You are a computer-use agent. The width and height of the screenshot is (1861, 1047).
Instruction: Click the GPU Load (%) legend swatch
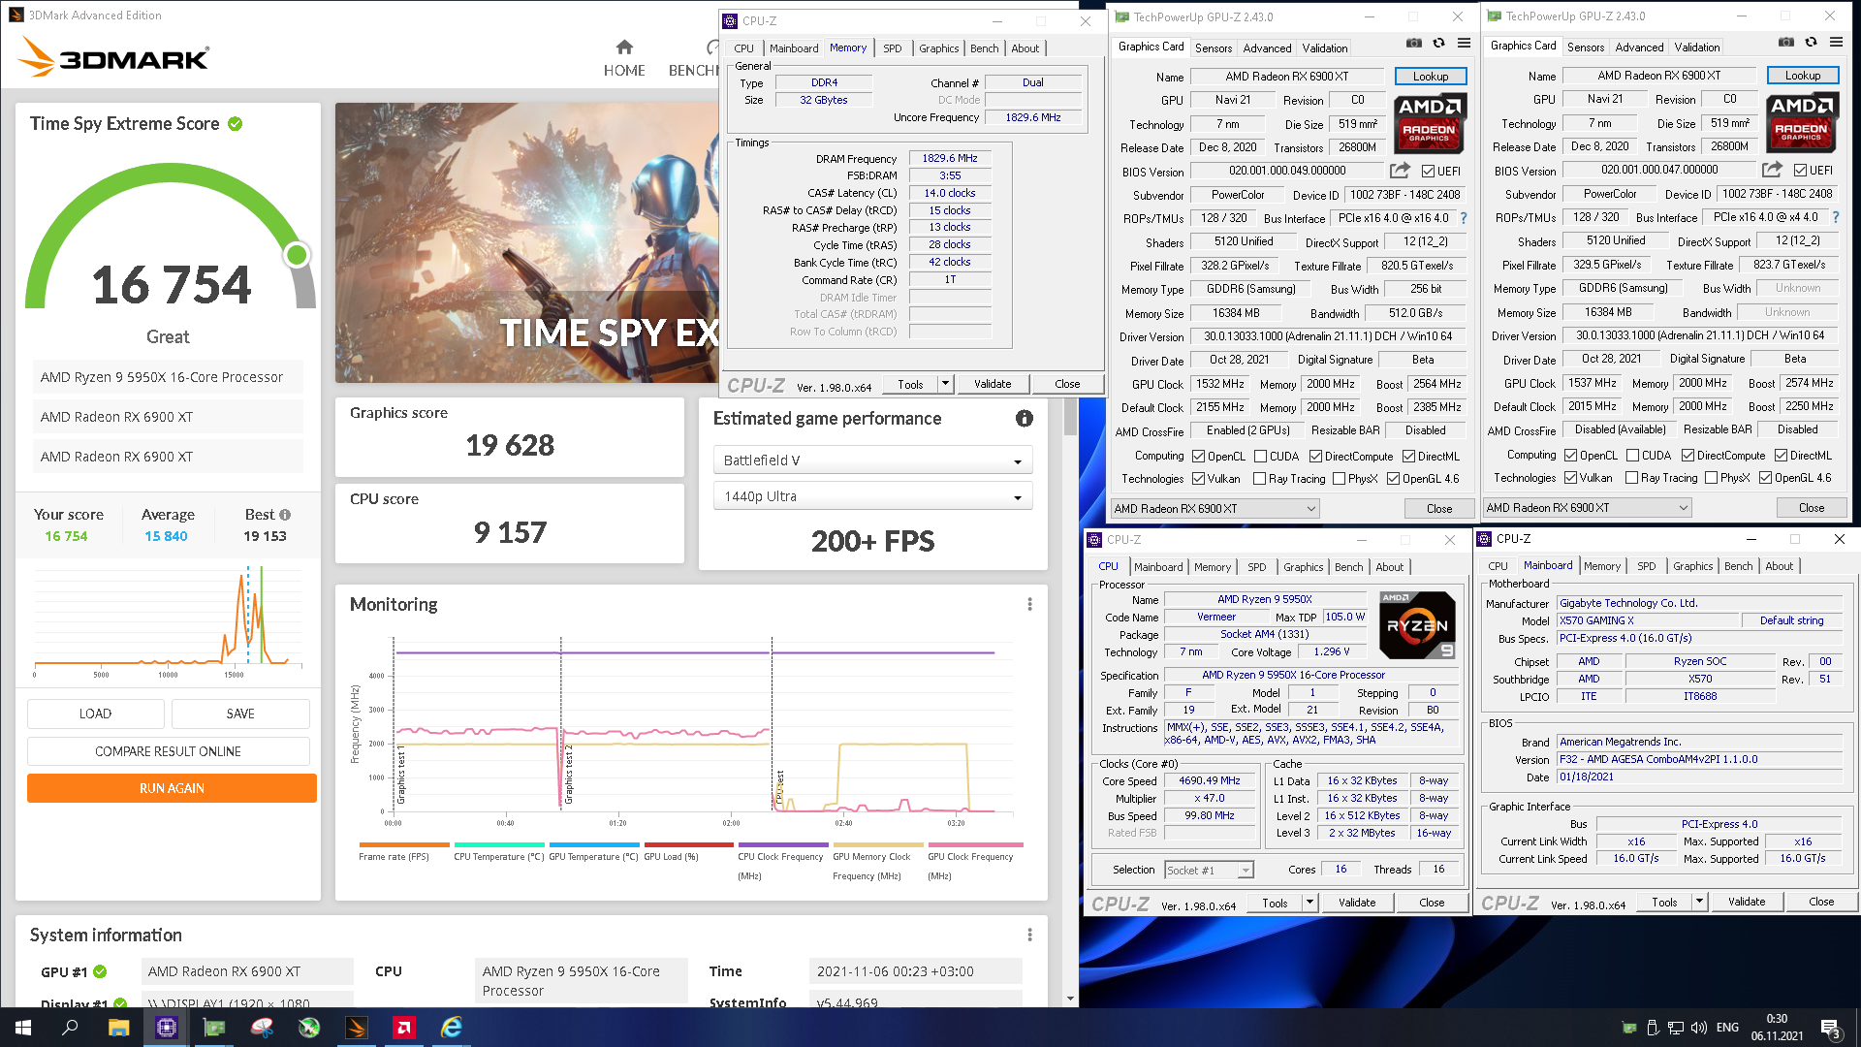688,845
